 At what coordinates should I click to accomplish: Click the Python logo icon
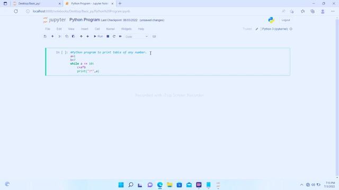click(x=271, y=20)
